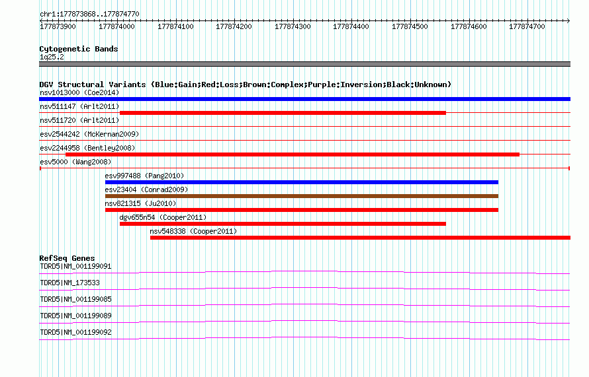Open the Cytogenetic Bands track heading

(79, 49)
